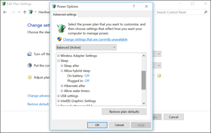Click the Restore plan defaults button
The height and width of the screenshot is (133, 211).
[x=124, y=112]
